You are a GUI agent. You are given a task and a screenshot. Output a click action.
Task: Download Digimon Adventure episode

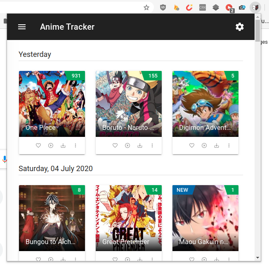click(x=217, y=146)
